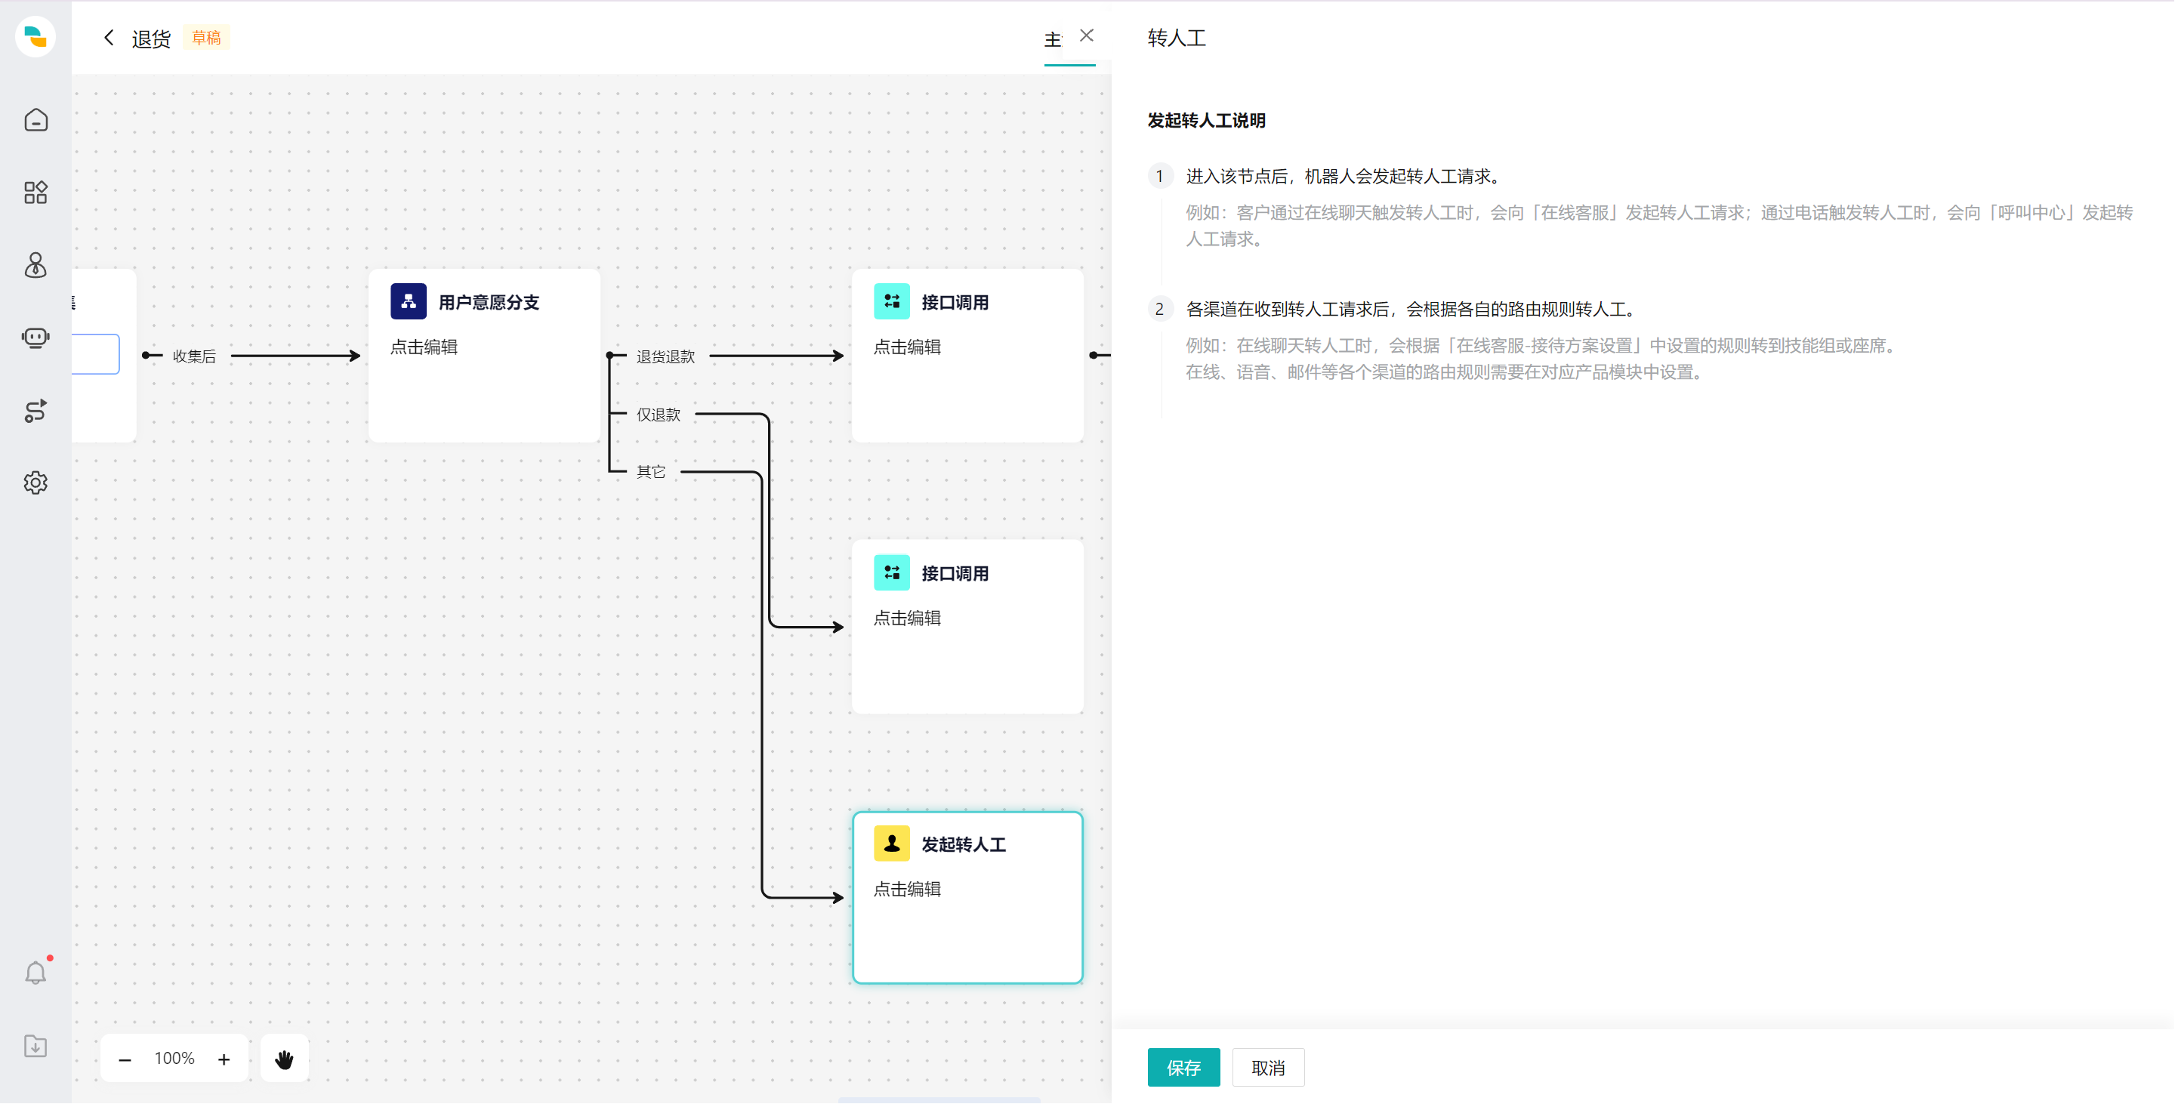The width and height of the screenshot is (2175, 1104).
Task: Open the download inbox icon
Action: 35,1047
